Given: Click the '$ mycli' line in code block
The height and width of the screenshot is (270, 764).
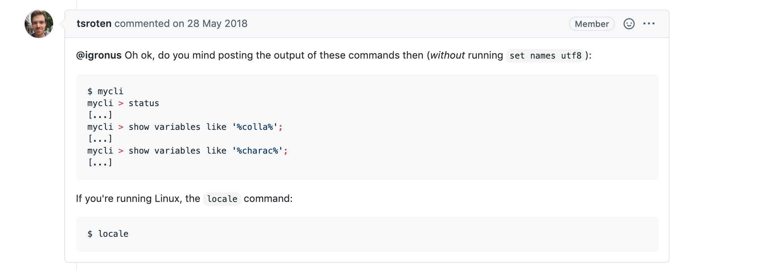Looking at the screenshot, I should pyautogui.click(x=106, y=91).
